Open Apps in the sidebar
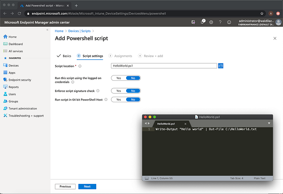 pos(9,73)
